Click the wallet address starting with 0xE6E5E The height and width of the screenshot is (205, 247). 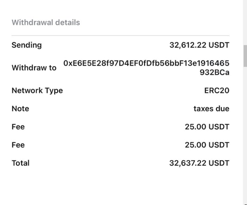[x=146, y=63]
